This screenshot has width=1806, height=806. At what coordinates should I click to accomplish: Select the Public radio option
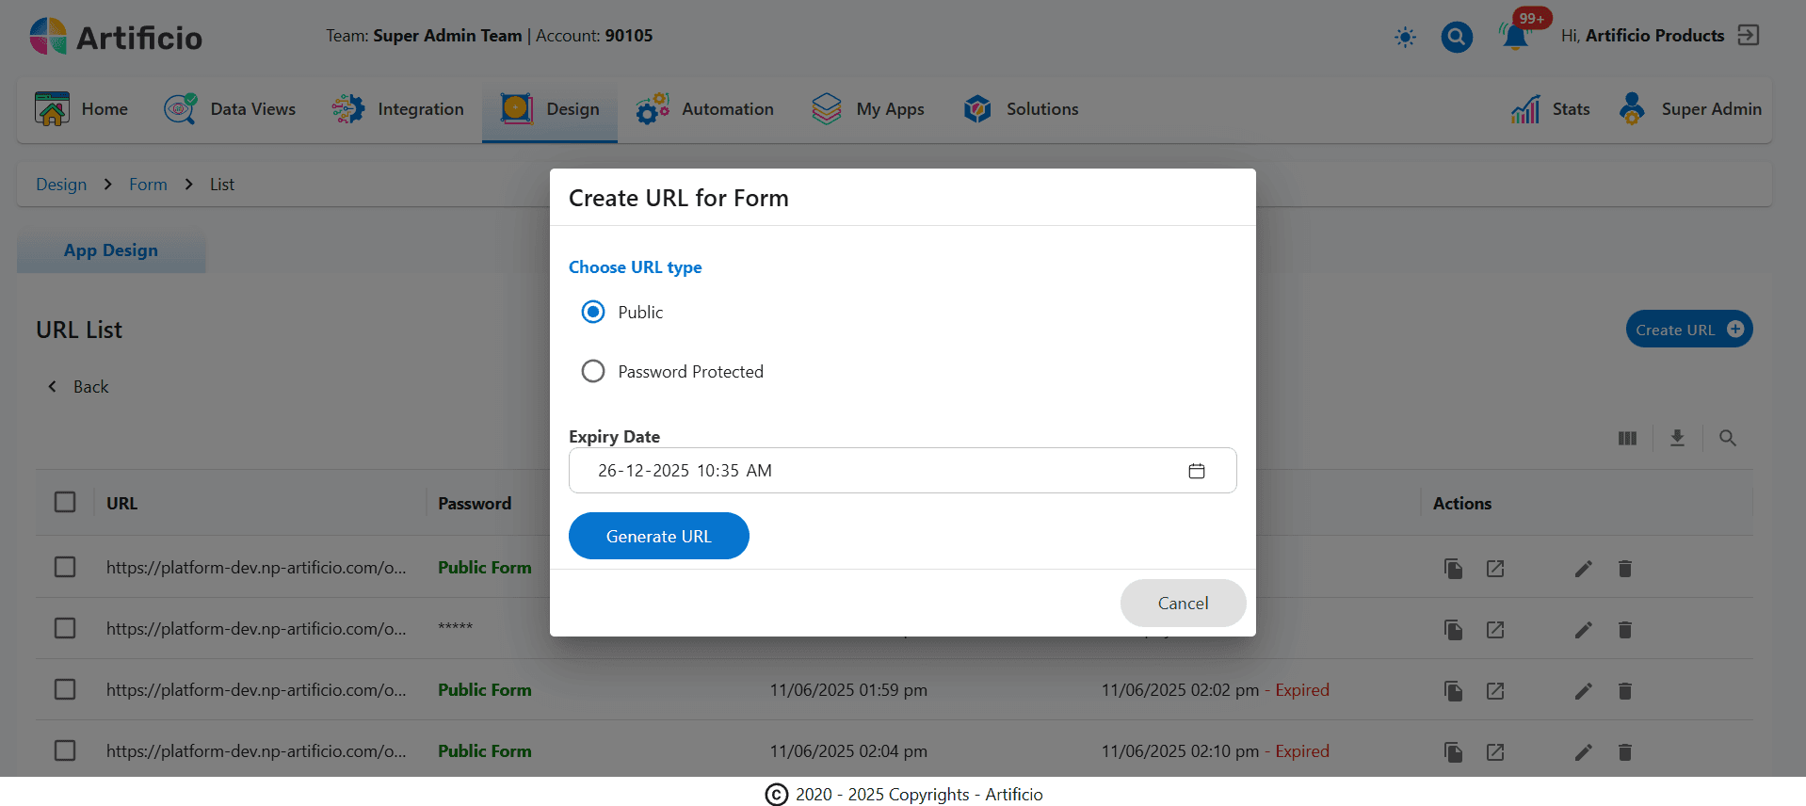tap(593, 312)
